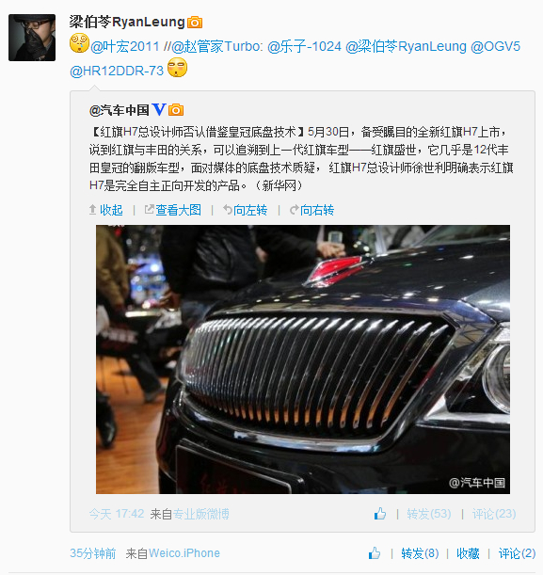This screenshot has height=575, width=543.
Task: Click the camera badge beside 梁伯苓RyanLeung
Action: [x=195, y=23]
